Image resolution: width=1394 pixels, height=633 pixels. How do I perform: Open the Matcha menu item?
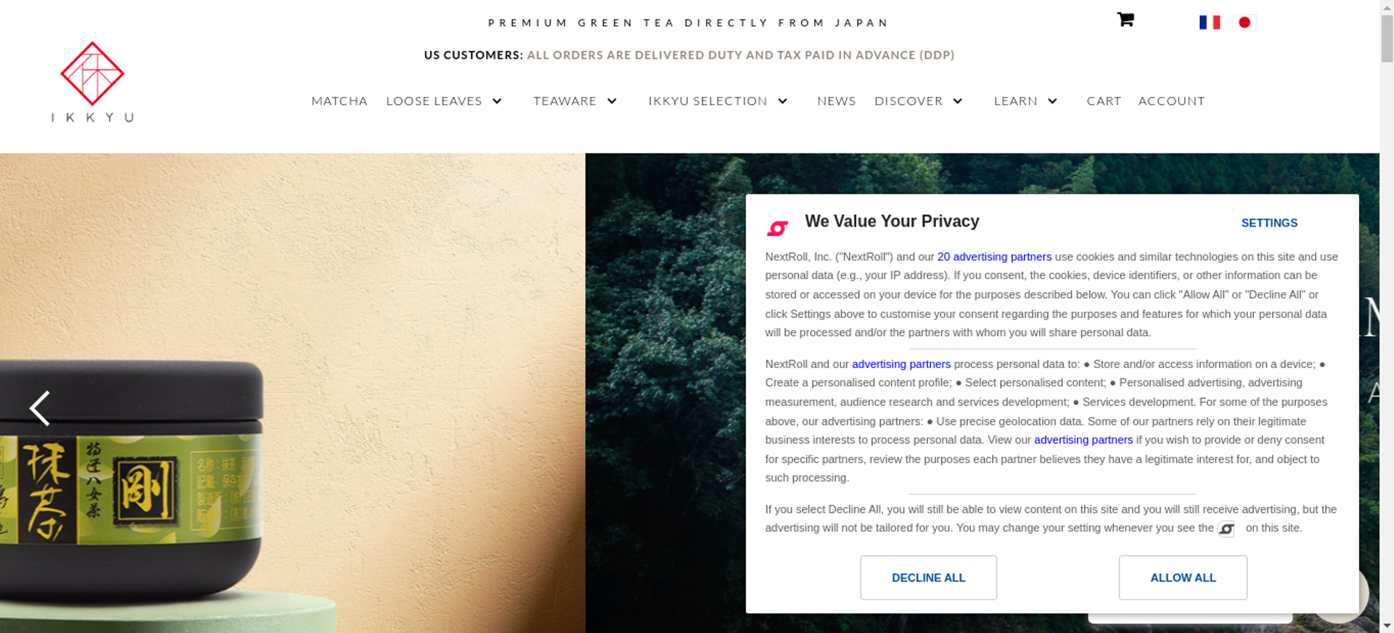(x=339, y=101)
